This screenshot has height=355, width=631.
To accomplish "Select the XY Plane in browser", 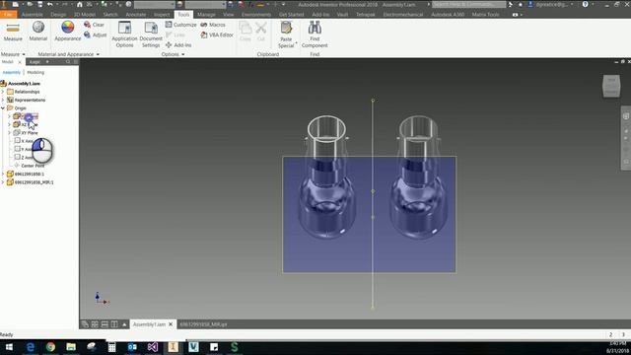I will coord(30,132).
